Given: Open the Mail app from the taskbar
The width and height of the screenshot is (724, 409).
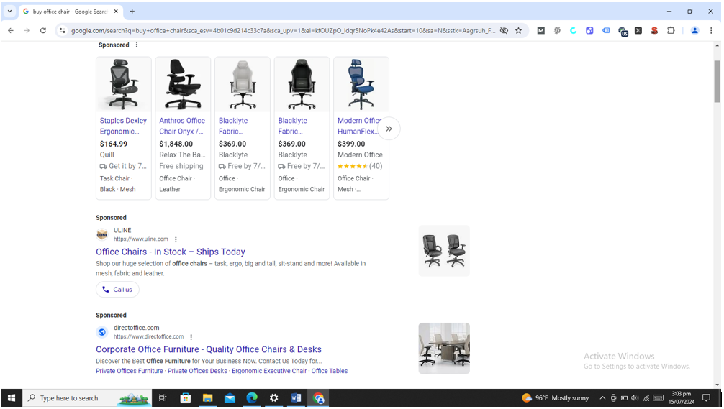Looking at the screenshot, I should [230, 398].
